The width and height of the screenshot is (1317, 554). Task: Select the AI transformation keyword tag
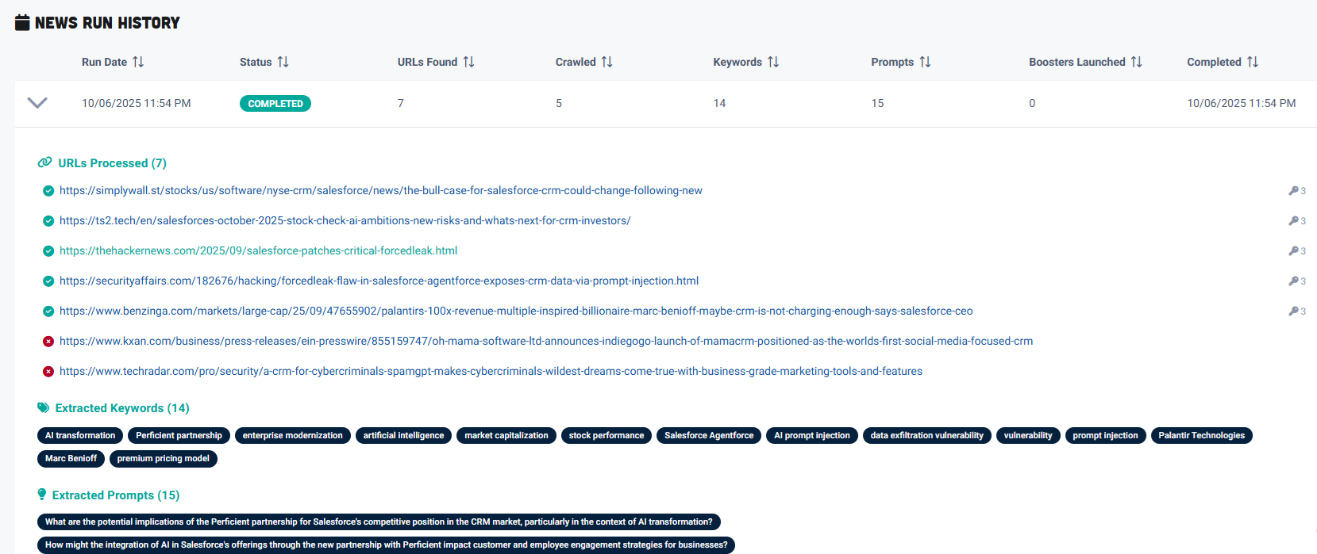pyautogui.click(x=80, y=435)
